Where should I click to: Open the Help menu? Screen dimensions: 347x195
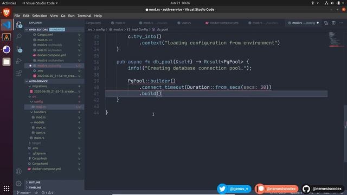pos(98,16)
